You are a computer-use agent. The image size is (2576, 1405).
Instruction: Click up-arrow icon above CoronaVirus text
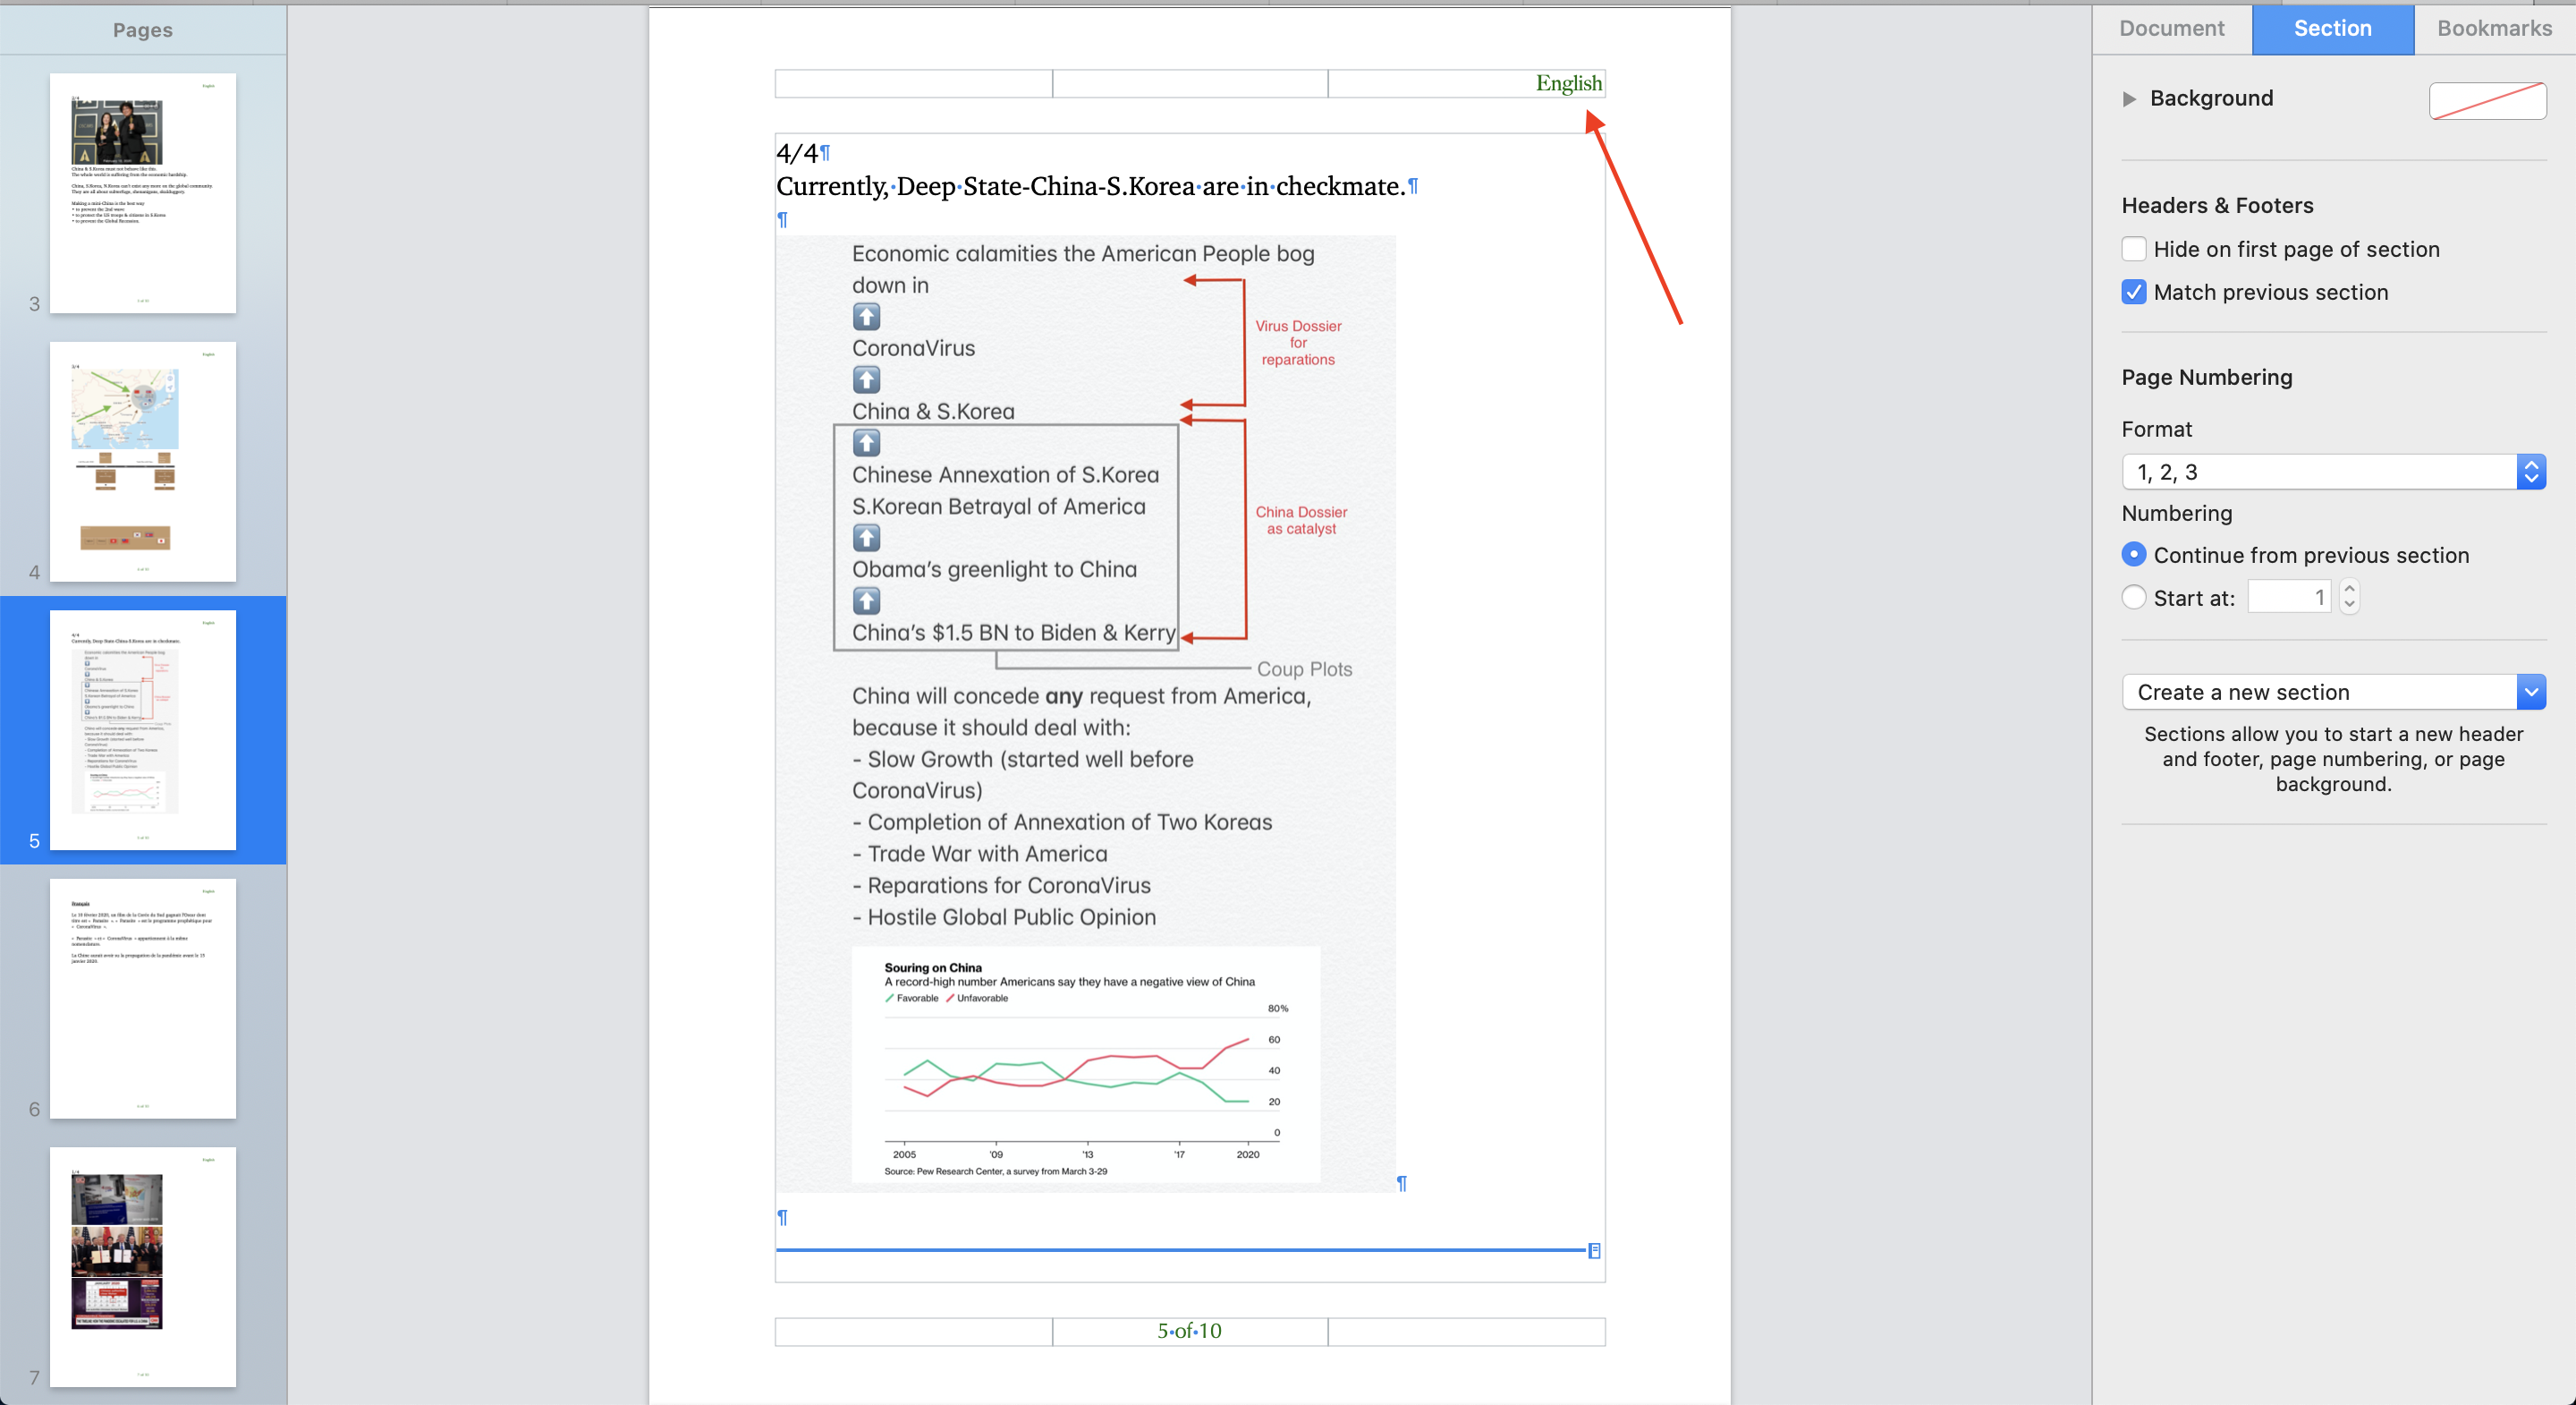tap(866, 317)
